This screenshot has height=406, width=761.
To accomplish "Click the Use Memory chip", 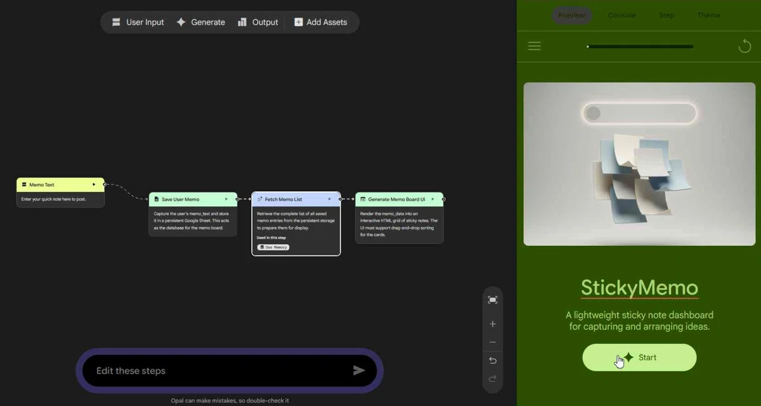I will coord(273,247).
